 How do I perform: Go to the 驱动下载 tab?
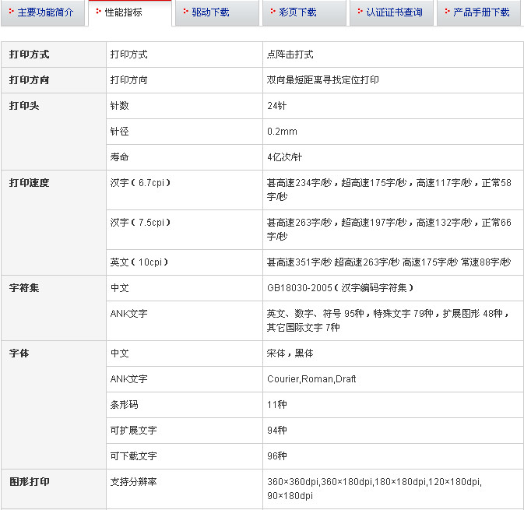[210, 12]
